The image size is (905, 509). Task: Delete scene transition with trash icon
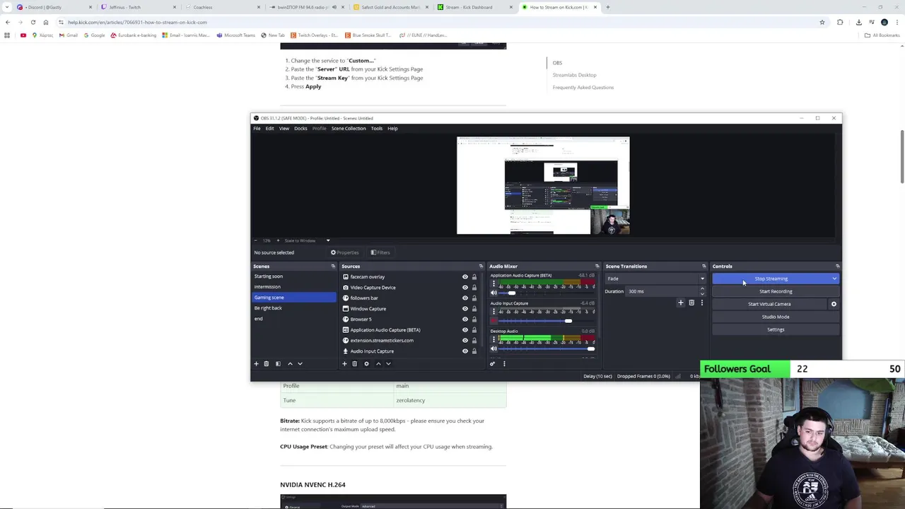point(691,303)
